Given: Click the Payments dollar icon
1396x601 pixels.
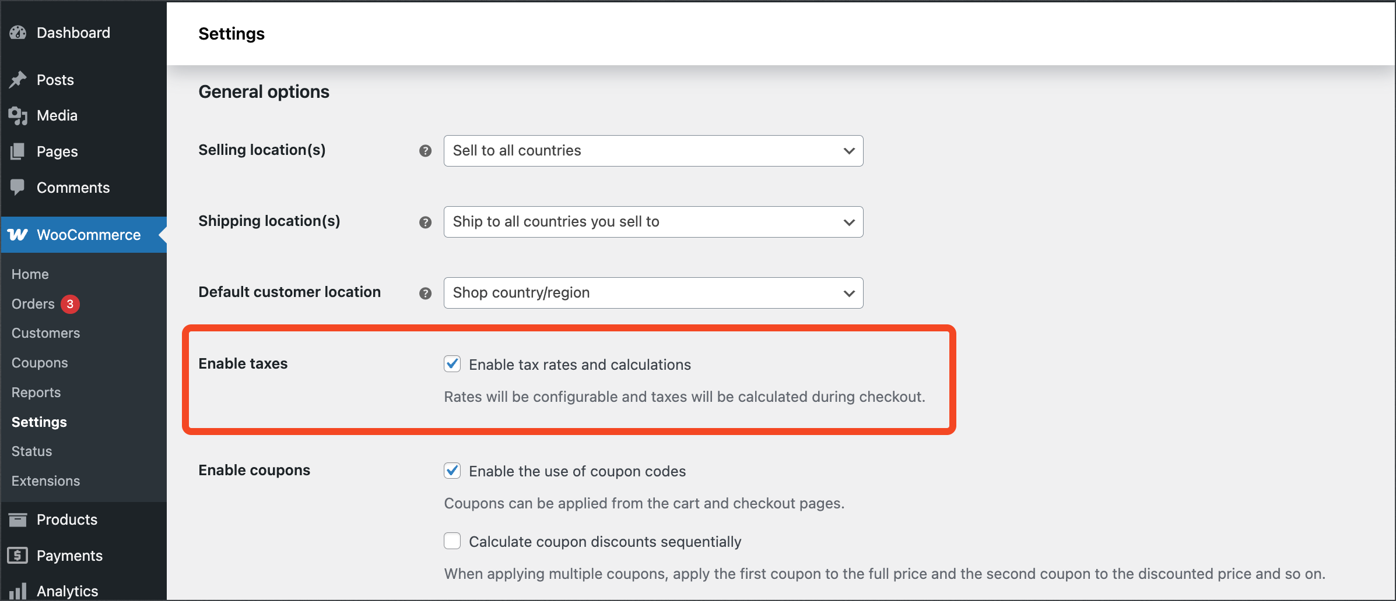Looking at the screenshot, I should pos(17,556).
